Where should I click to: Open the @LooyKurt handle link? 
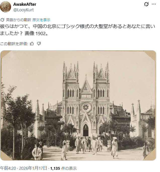click(23, 10)
